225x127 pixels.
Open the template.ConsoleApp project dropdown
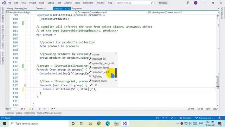pyautogui.click(x=41, y=12)
